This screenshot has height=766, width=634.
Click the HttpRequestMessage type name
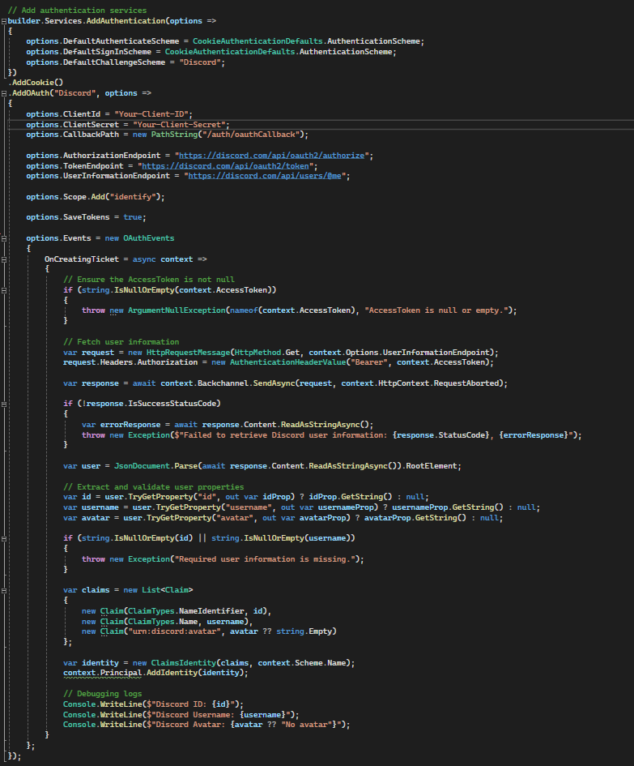click(188, 353)
